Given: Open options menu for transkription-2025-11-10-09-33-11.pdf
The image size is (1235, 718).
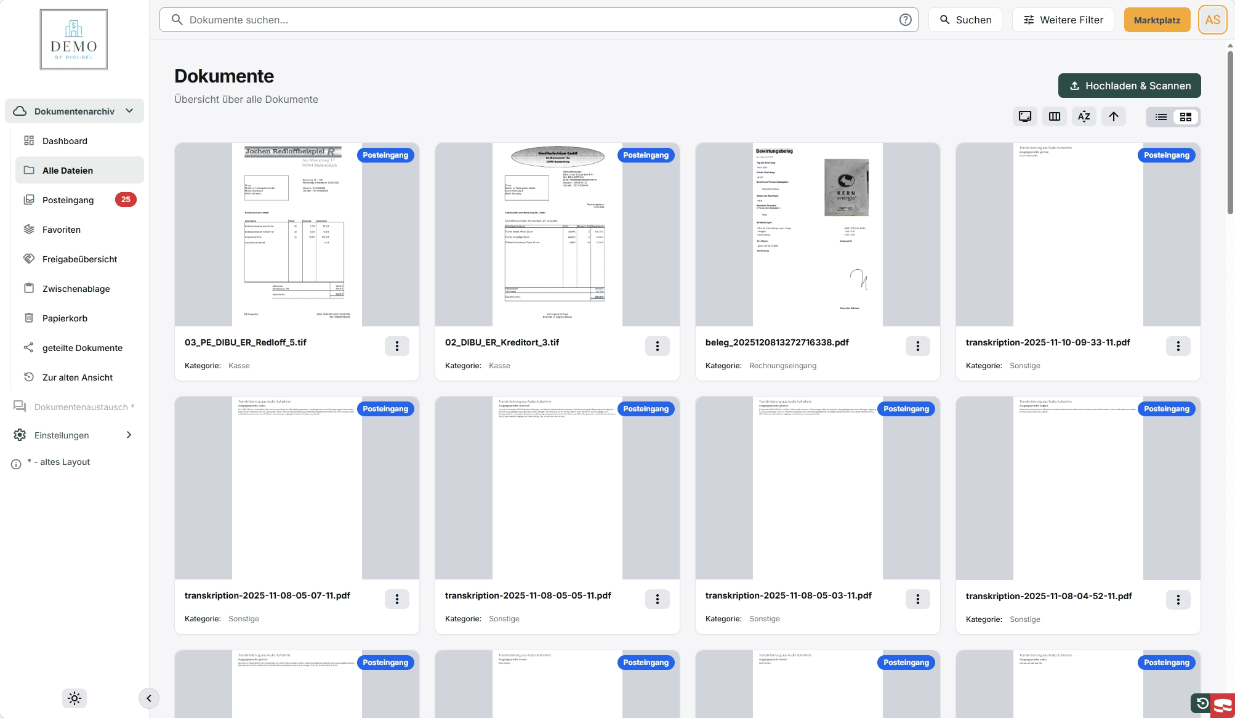Looking at the screenshot, I should (1178, 346).
